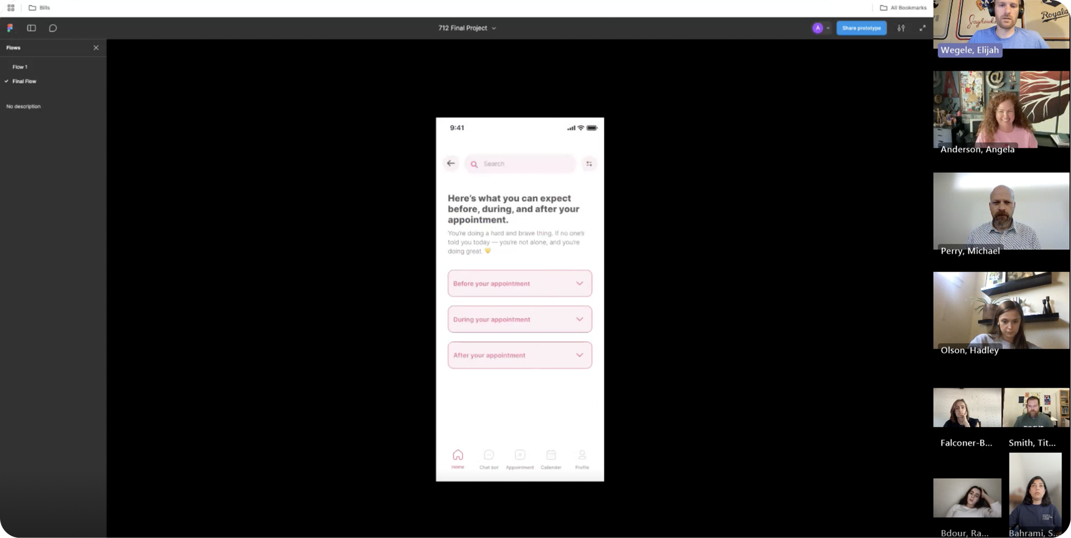Open the browser tab groups grid icon
This screenshot has width=1071, height=538.
pos(11,8)
